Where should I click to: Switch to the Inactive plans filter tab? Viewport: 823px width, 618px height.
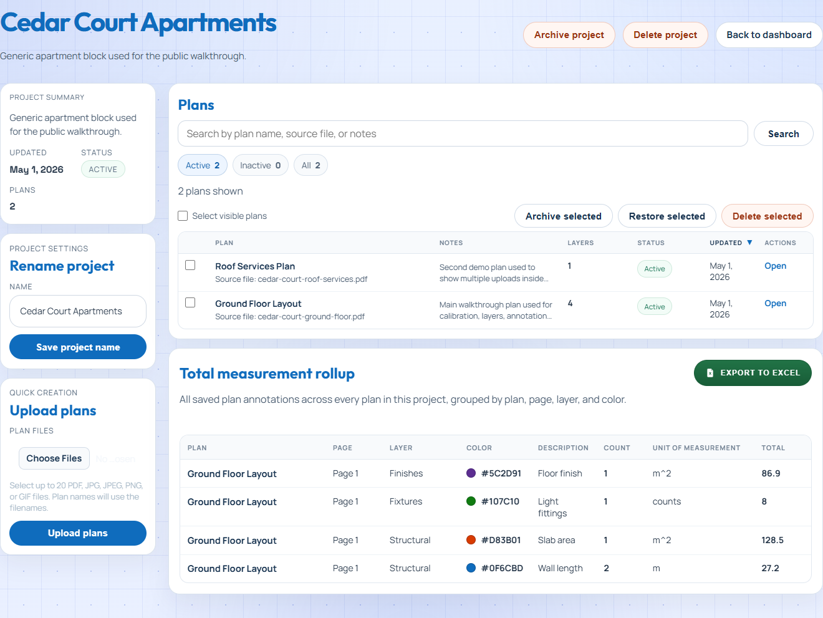tap(261, 165)
